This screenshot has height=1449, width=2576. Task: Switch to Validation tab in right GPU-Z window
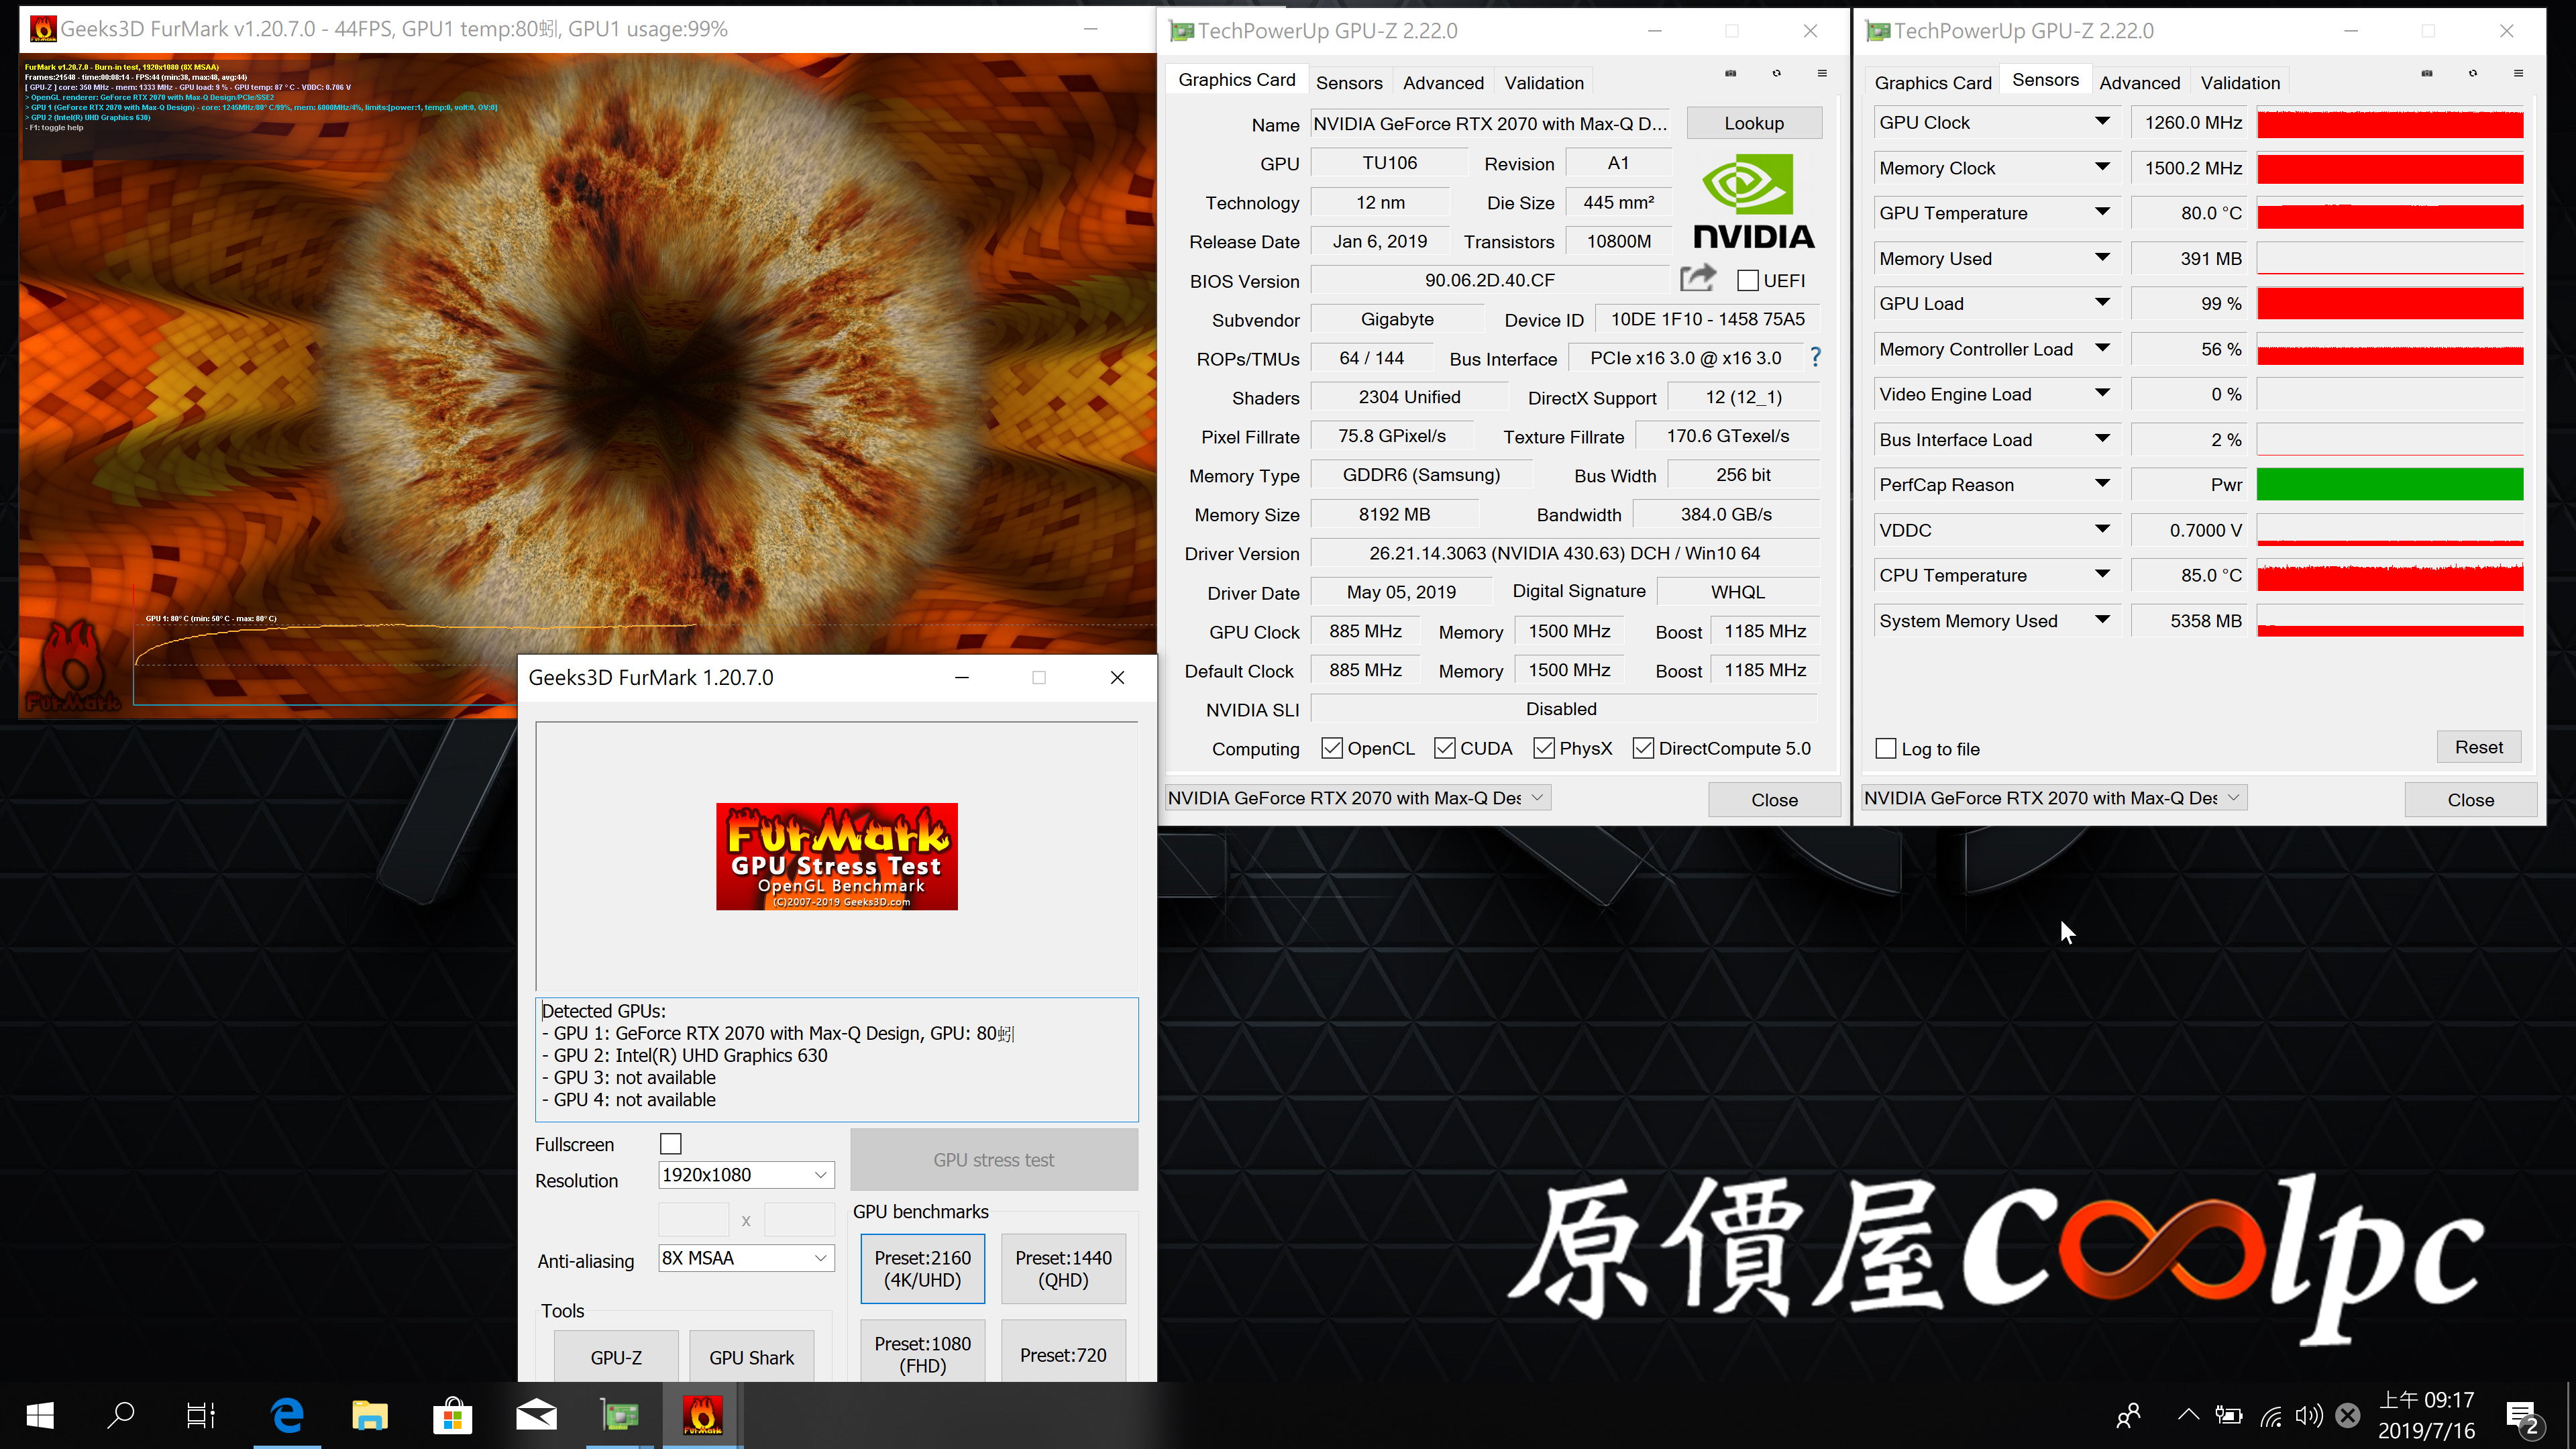click(x=2240, y=82)
